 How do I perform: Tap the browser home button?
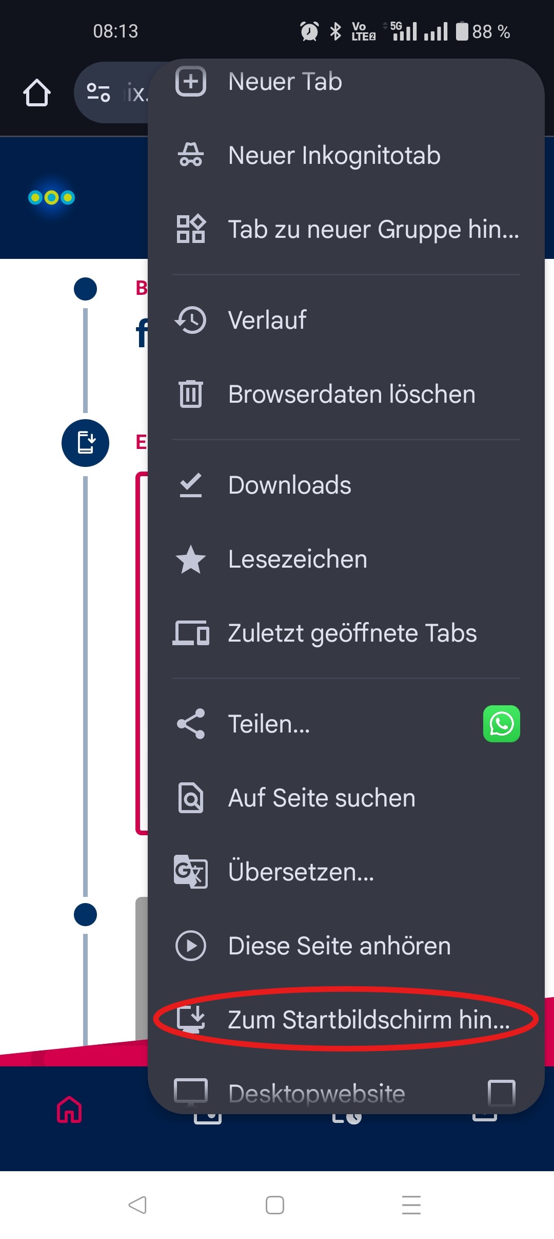37,93
